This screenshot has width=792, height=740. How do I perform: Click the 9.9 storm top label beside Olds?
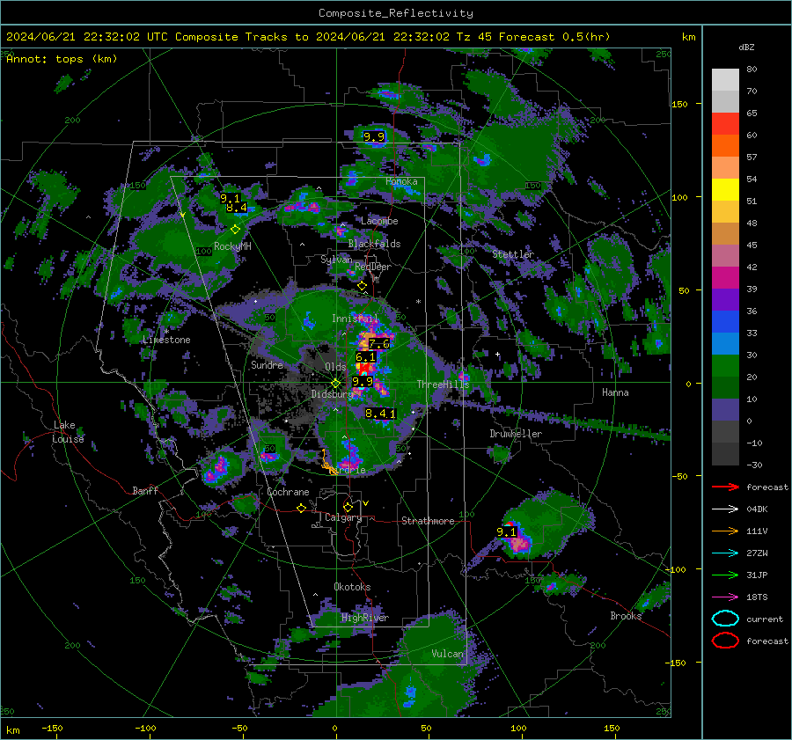[x=363, y=381]
